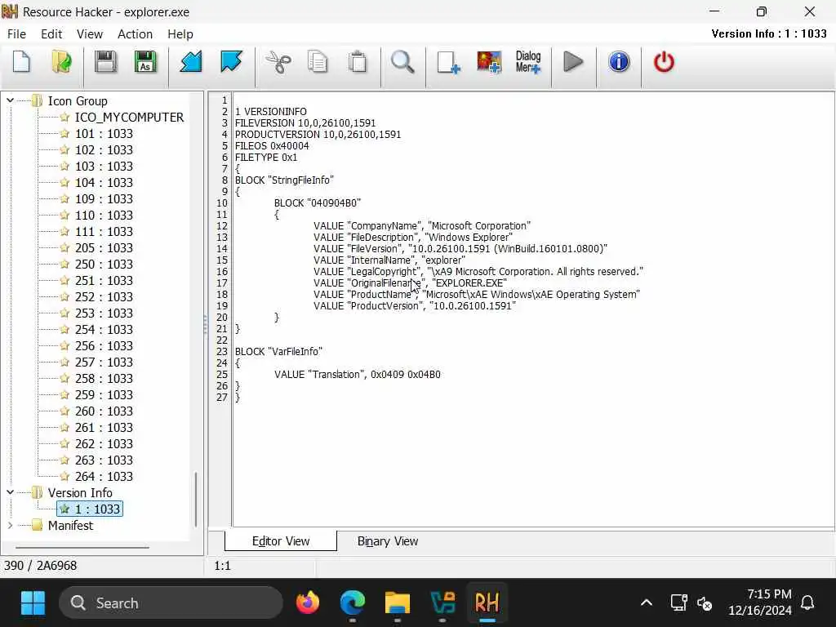836x627 pixels.
Task: Click the "Windows Explorer" FileDescription value
Action: click(x=468, y=238)
